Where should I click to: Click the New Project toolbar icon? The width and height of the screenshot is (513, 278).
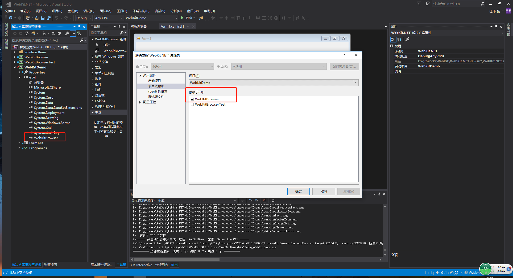tap(28, 18)
